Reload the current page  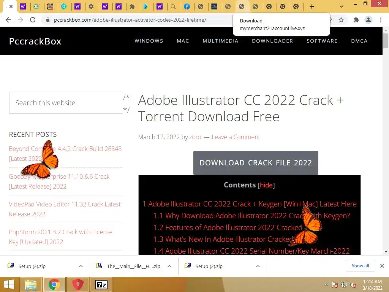[x=33, y=20]
